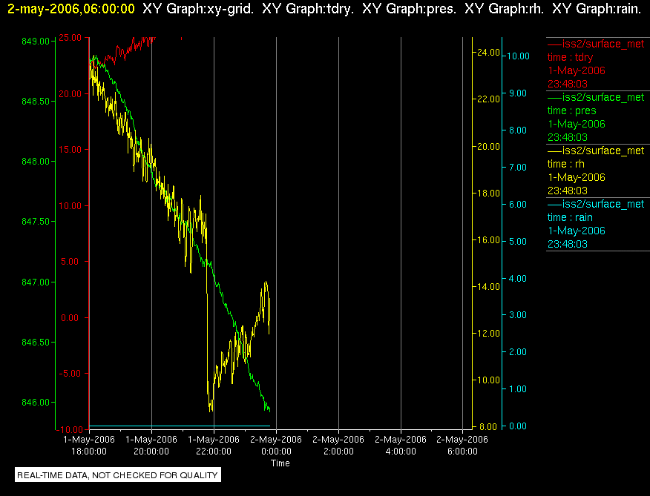Click the red 25.00 temperature axis label
Screen dimensions: 650x496
point(70,38)
